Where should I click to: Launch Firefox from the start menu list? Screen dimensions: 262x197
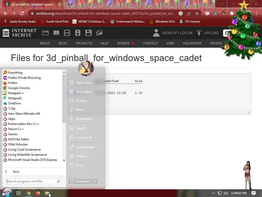click(x=13, y=83)
